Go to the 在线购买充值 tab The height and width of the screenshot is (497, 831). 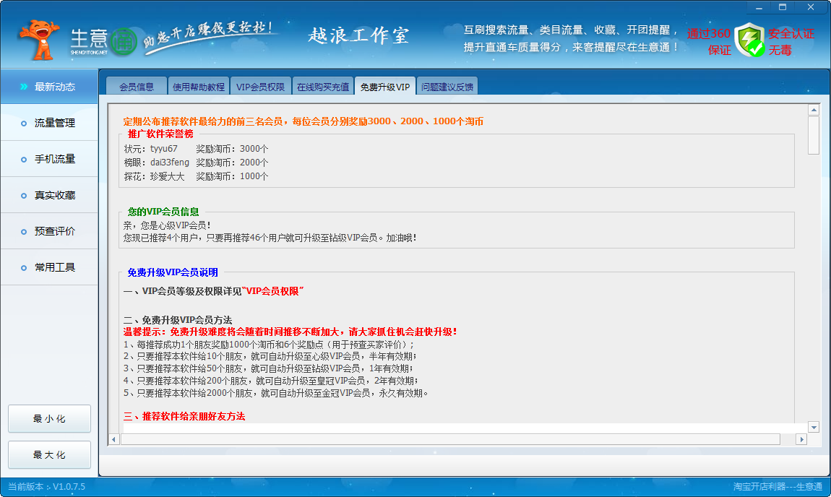(x=323, y=87)
